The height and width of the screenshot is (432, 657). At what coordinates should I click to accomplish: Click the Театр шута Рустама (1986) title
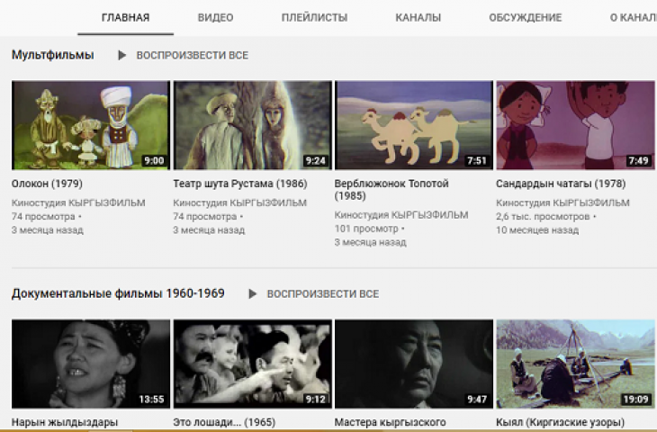(240, 184)
